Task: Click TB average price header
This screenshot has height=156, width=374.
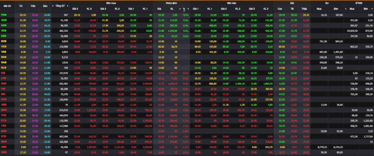Action: tap(292, 9)
